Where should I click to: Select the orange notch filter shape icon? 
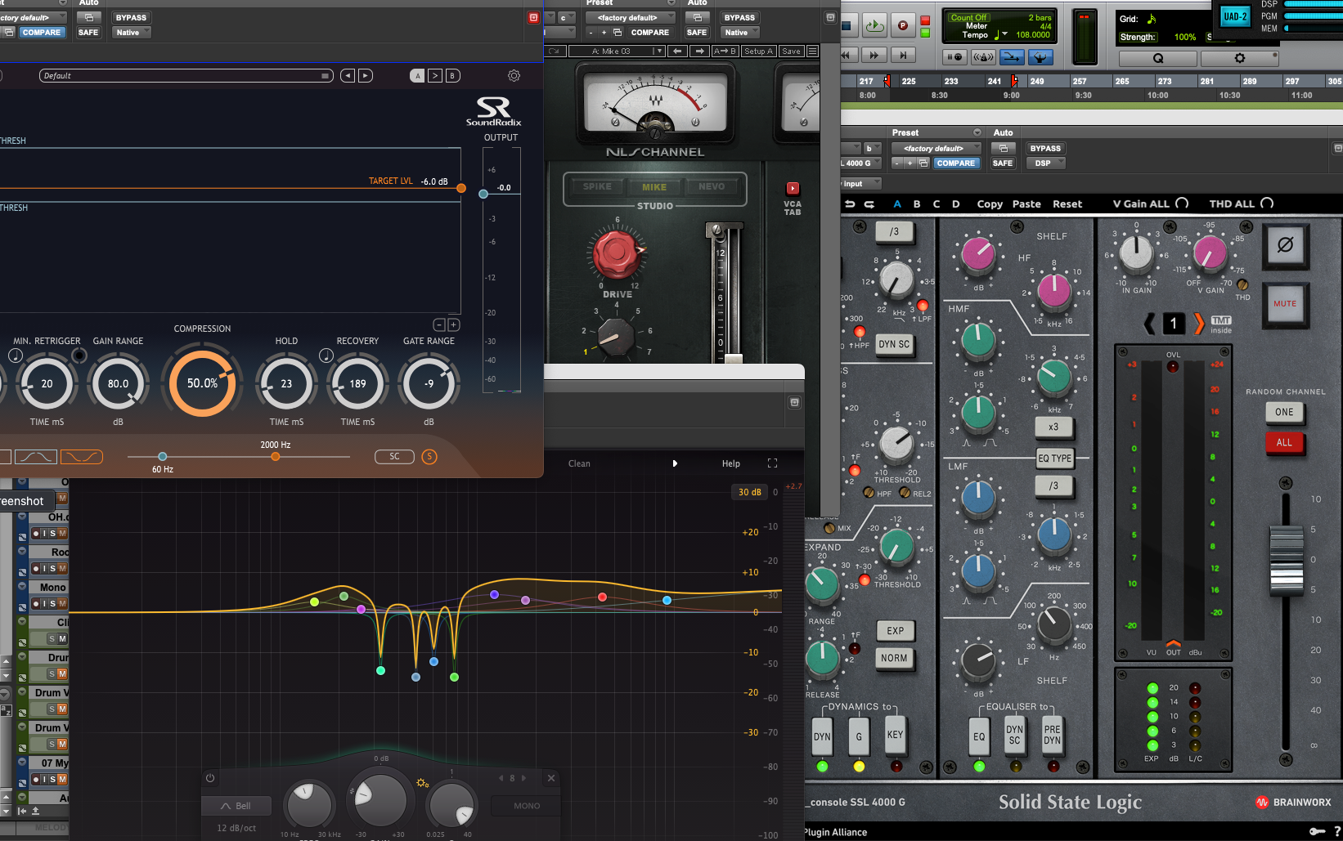(82, 457)
